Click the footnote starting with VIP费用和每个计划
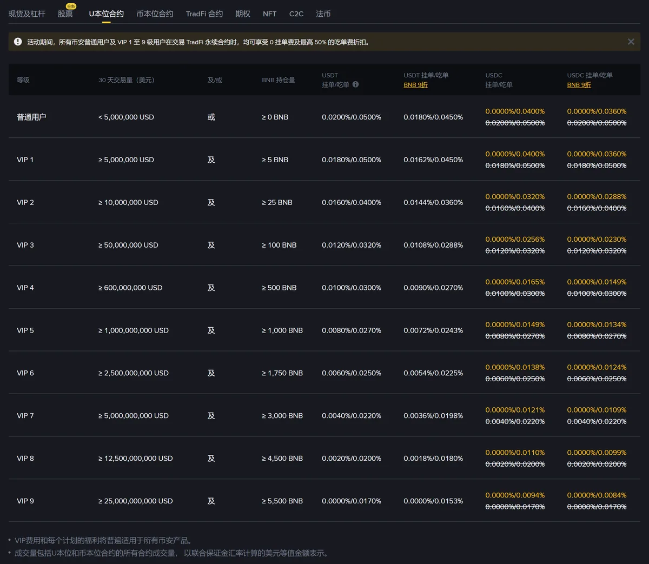 pyautogui.click(x=103, y=541)
